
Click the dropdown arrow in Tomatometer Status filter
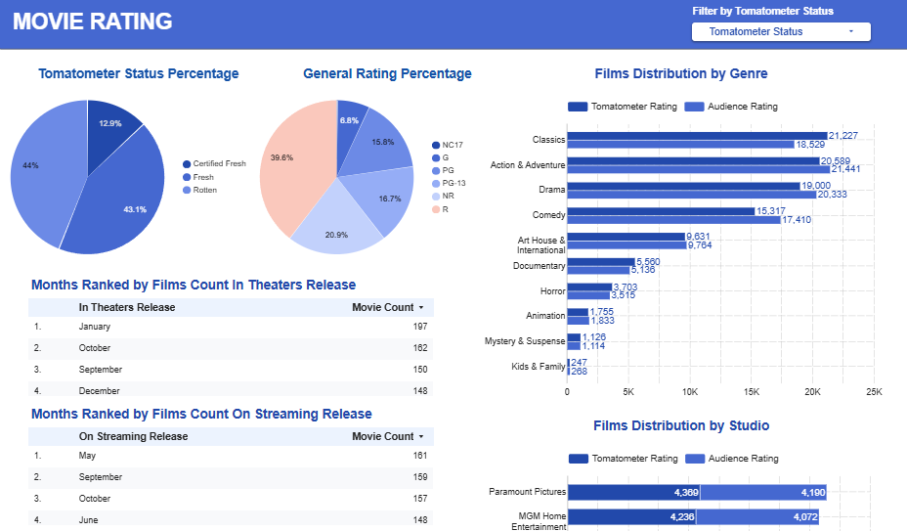point(851,31)
